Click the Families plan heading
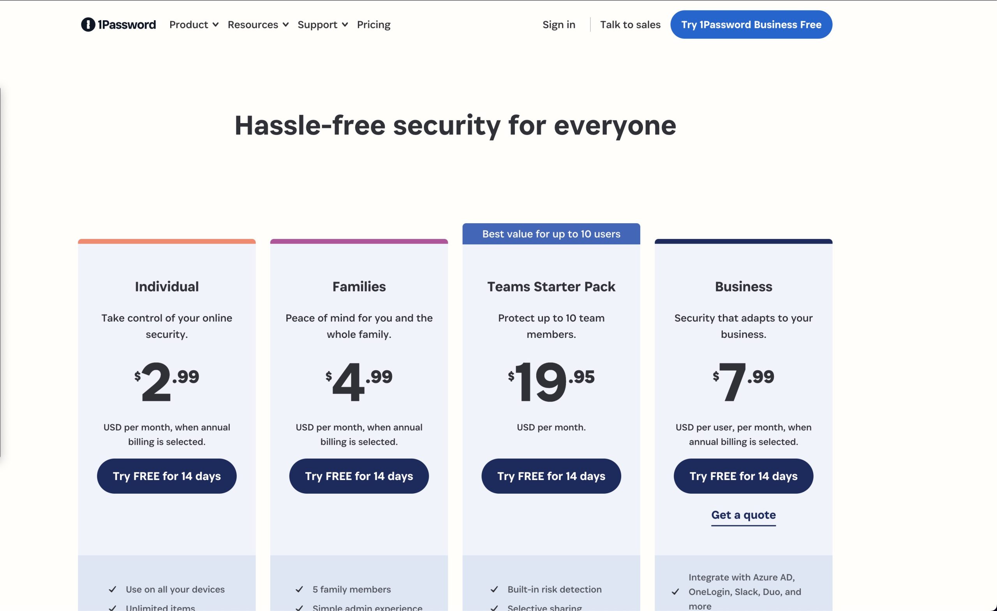The image size is (997, 611). coord(359,286)
